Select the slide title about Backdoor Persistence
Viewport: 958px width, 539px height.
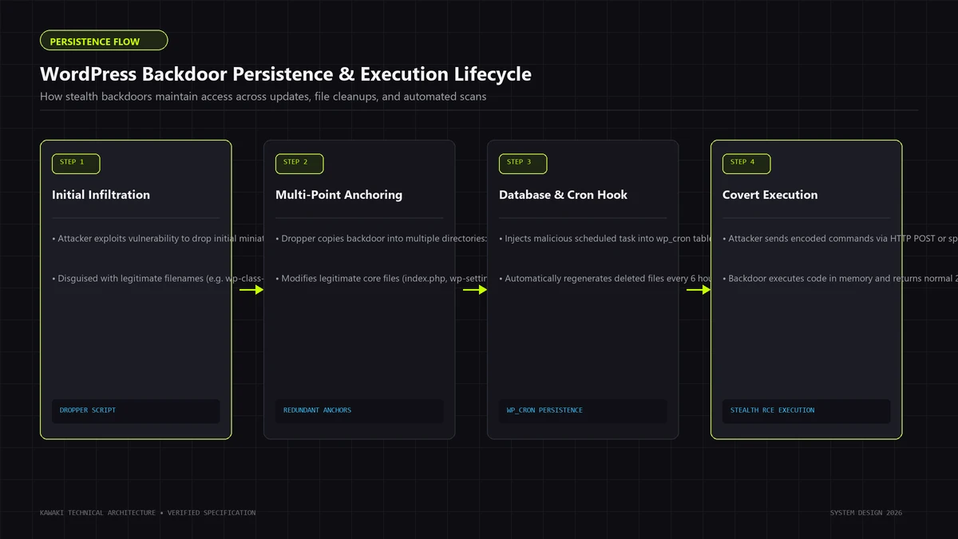coord(286,74)
